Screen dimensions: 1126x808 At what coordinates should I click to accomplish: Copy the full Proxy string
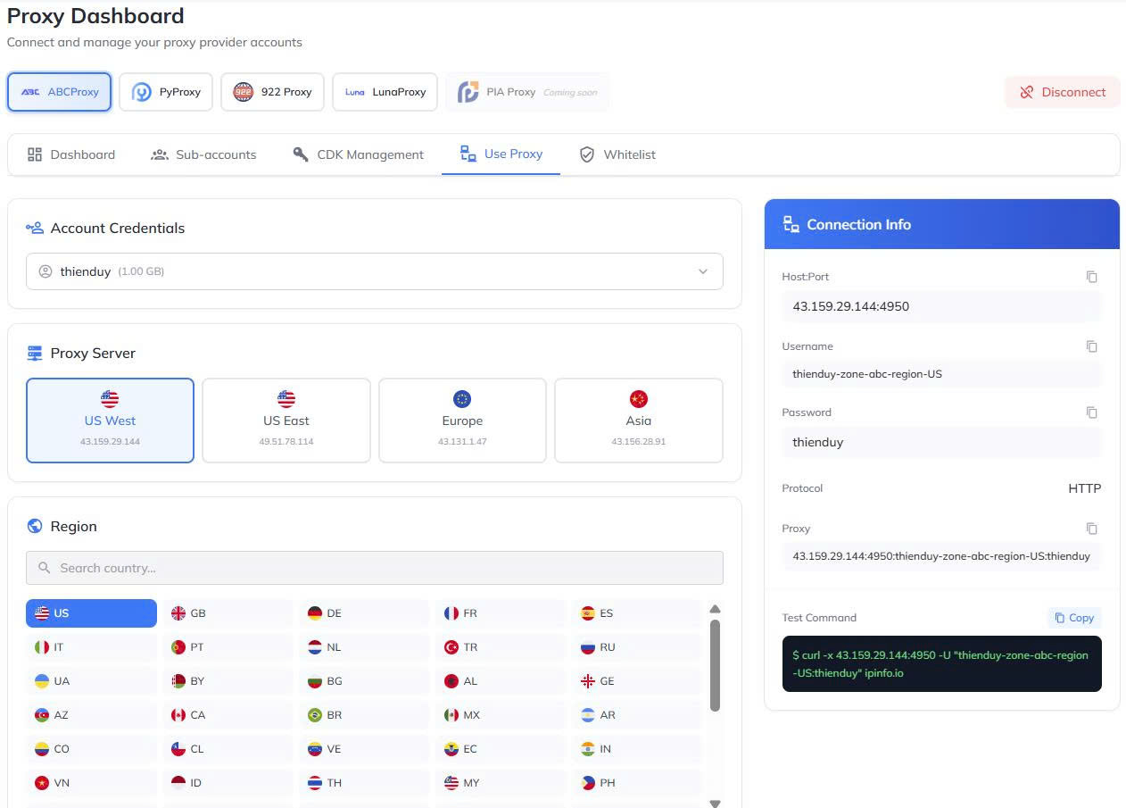(1091, 529)
